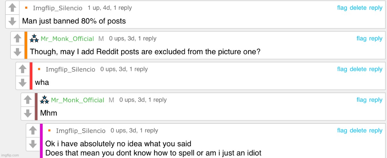Screen dimensions: 387x158
Task: Delete the "wha" comment
Action: [x=358, y=69]
